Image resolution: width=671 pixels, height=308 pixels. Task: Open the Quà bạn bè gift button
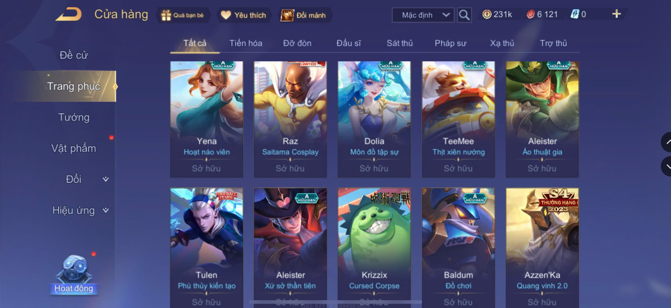tap(183, 15)
